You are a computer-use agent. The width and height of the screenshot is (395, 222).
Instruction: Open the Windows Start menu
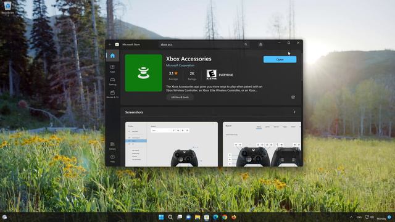(x=161, y=217)
